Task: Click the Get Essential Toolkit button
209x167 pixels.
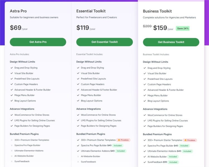Action: click(x=104, y=42)
